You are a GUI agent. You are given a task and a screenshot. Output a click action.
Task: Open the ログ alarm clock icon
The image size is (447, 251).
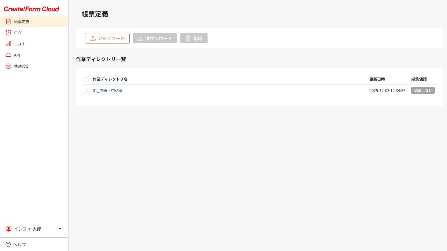pyautogui.click(x=8, y=33)
